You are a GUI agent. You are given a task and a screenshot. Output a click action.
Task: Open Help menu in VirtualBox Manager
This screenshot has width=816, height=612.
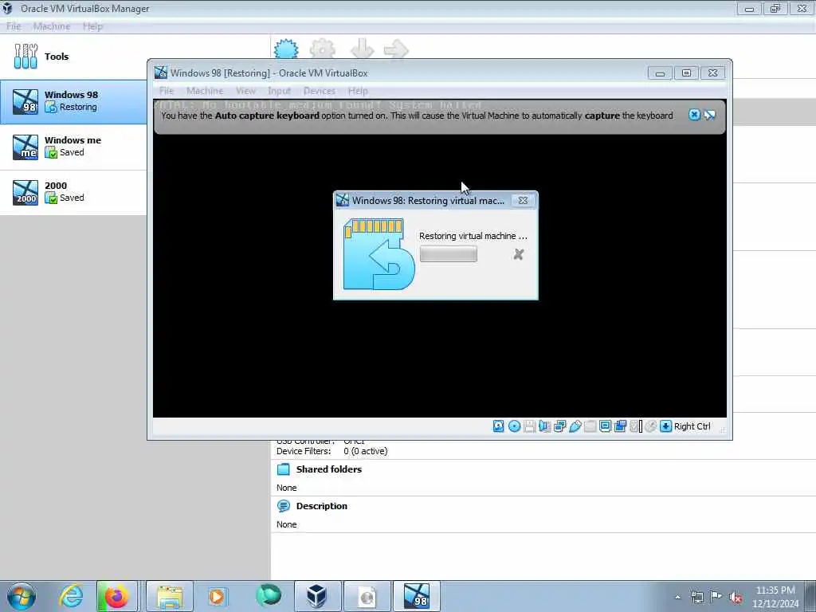[92, 26]
